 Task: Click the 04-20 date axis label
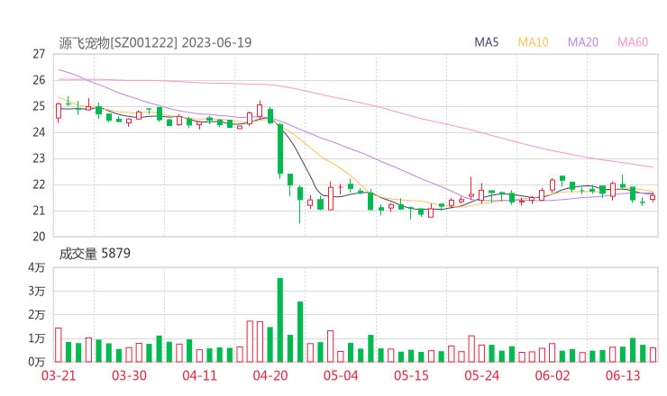point(270,375)
